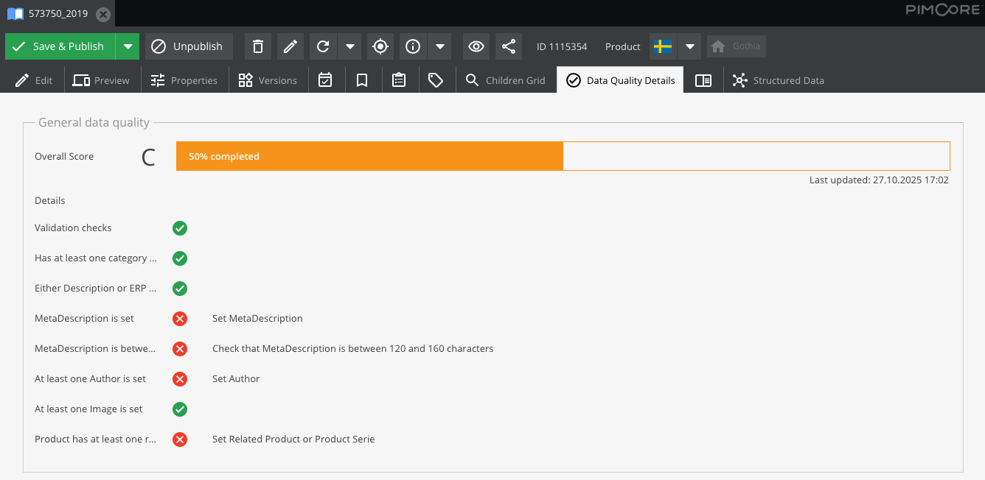Open the language flag dropdown arrow
985x480 pixels.
pyautogui.click(x=689, y=46)
